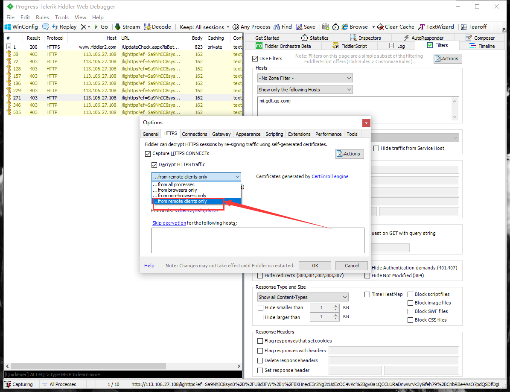510x392 pixels.
Task: Open the Statistics tab
Action: coord(315,38)
